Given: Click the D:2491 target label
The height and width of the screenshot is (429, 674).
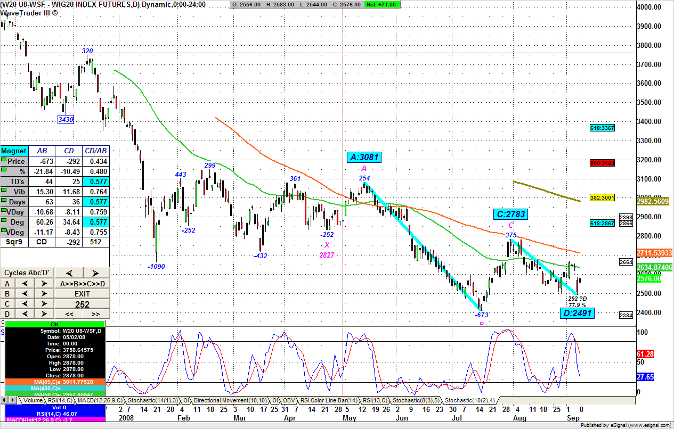Looking at the screenshot, I should point(578,313).
